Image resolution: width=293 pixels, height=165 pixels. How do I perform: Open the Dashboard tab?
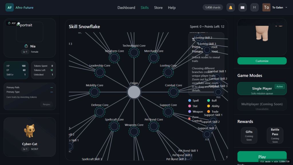coord(126,7)
